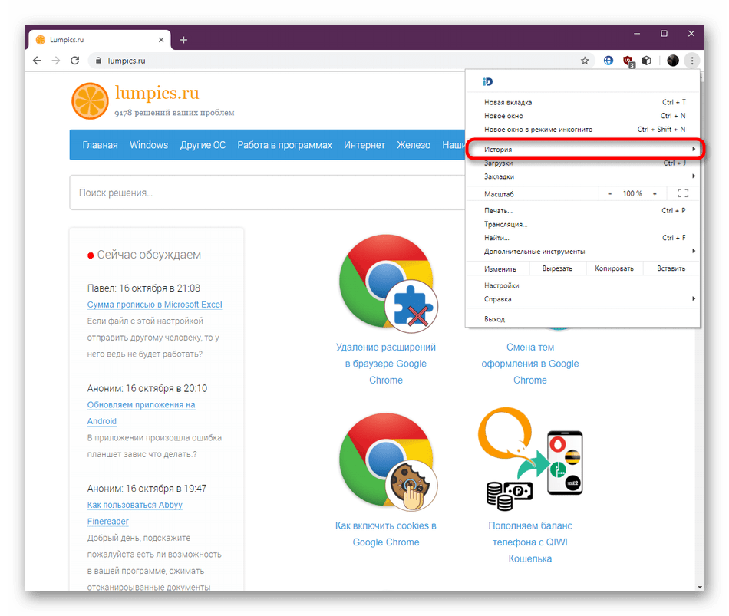This screenshot has height=616, width=729.
Task: Expand Дополнительные инструменты submenu
Action: (583, 251)
